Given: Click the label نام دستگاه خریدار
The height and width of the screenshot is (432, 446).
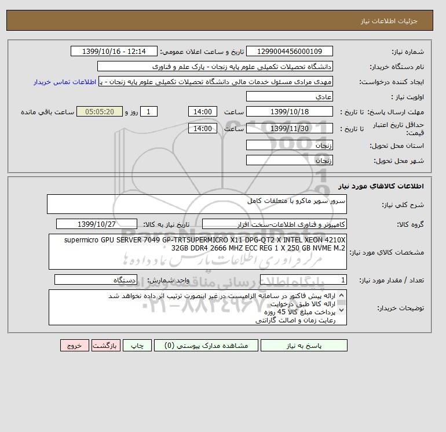Looking at the screenshot, I should (397, 67).
